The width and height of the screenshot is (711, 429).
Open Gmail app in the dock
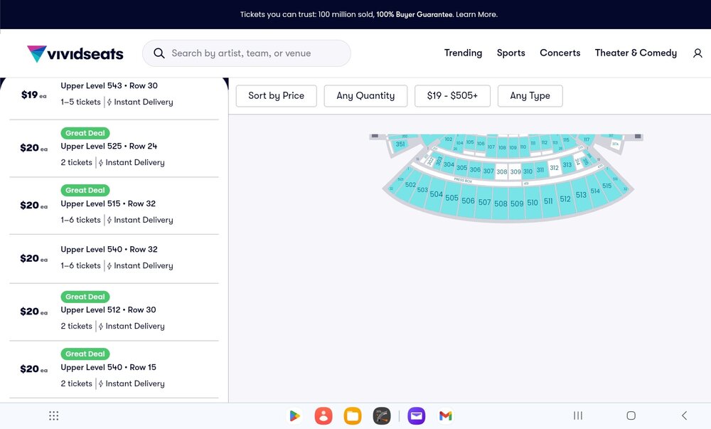point(446,415)
